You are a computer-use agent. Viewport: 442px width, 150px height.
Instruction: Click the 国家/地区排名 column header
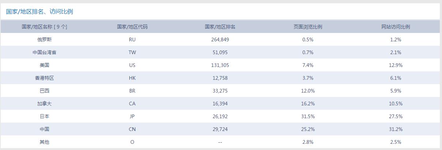(220, 27)
